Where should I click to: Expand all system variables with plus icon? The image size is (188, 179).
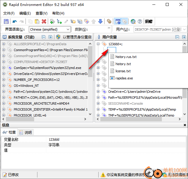coord(50,37)
